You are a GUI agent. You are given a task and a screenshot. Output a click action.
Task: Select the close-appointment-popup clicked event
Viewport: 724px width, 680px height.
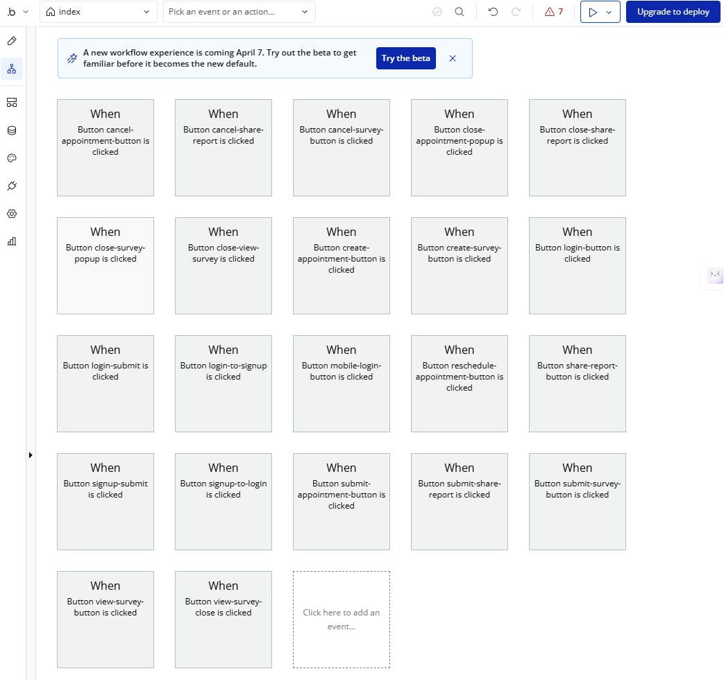[x=460, y=148]
